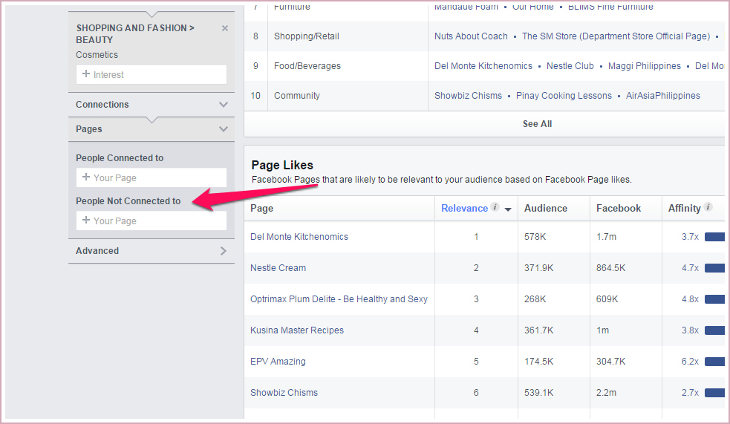Sort by the Relevance column header
This screenshot has height=424, width=730.
[465, 209]
